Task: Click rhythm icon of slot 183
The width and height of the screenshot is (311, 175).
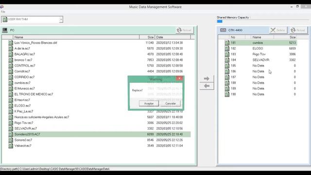Action: [227, 54]
